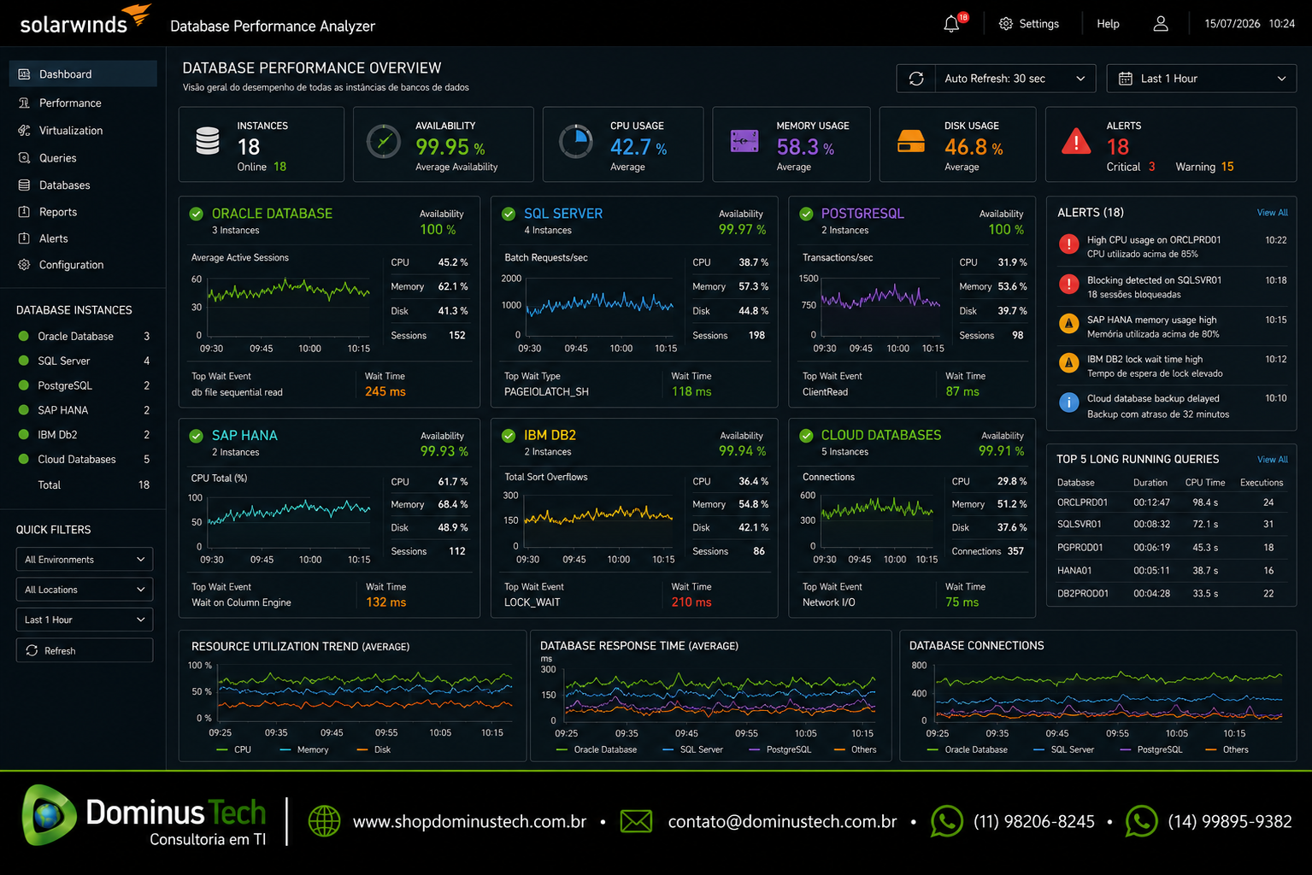
Task: Click the Memory Usage chip icon
Action: 744,141
